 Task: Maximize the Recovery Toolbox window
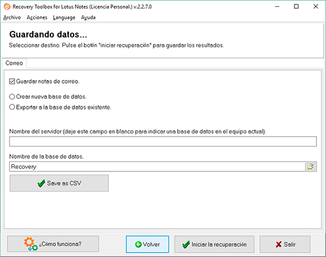pyautogui.click(x=296, y=6)
